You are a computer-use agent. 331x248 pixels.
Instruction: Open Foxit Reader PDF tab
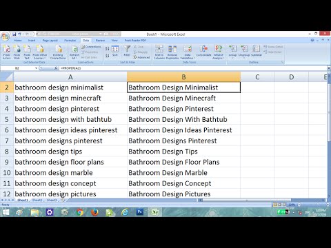135,41
